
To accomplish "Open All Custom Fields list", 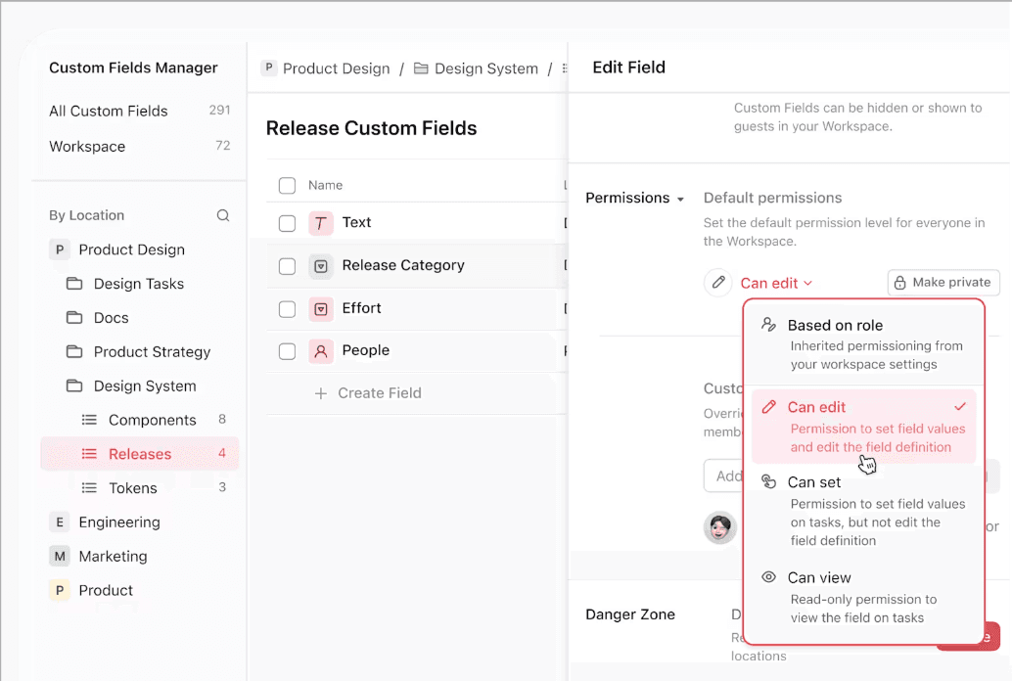I will pos(139,111).
